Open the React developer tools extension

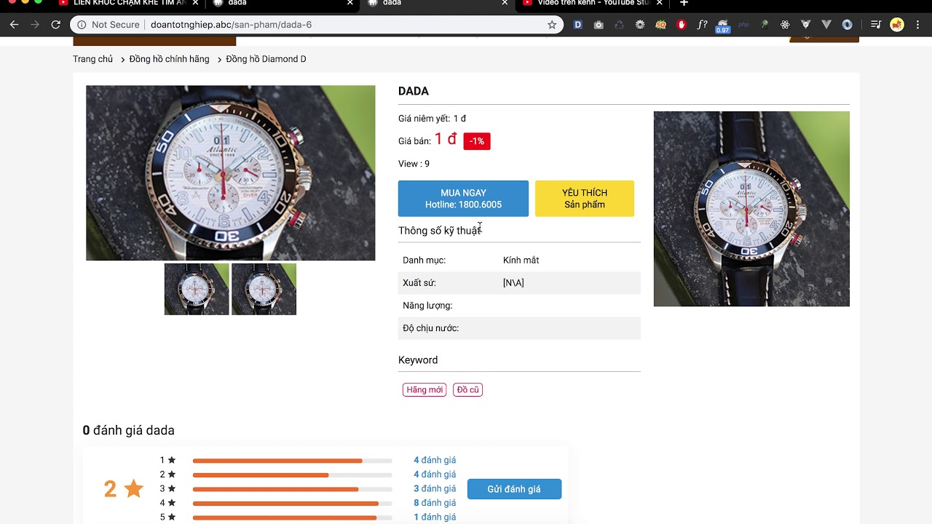[x=785, y=25]
